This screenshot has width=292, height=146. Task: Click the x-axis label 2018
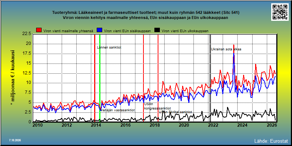[x=154, y=125]
